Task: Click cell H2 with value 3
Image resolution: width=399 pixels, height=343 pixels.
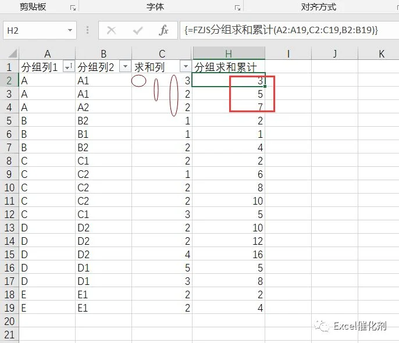Action: (229, 81)
